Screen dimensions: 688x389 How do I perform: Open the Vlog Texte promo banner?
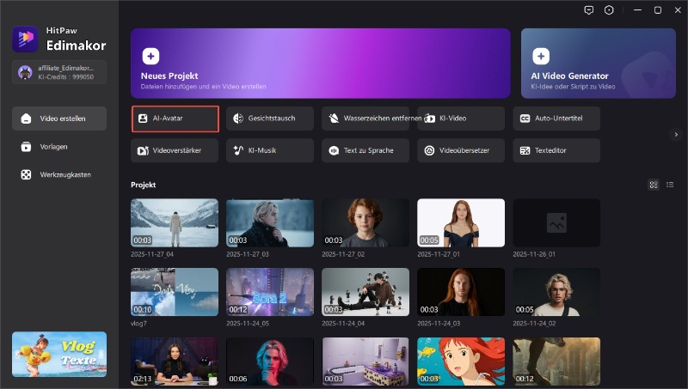click(x=59, y=355)
